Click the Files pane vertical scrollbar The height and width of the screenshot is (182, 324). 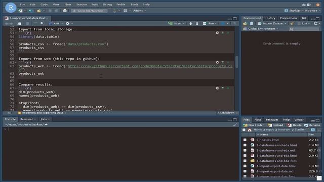[x=320, y=153]
